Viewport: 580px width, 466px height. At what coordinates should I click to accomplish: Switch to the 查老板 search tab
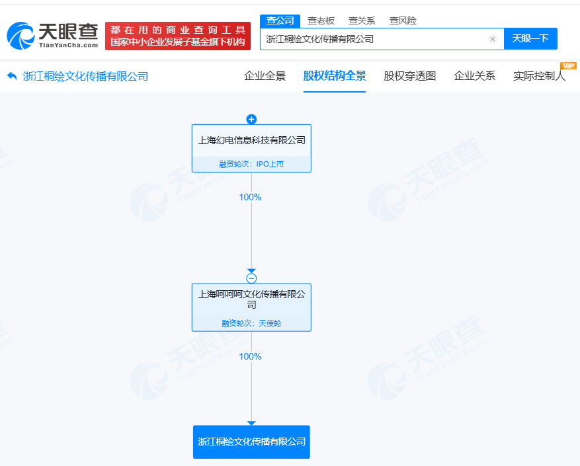[x=321, y=20]
